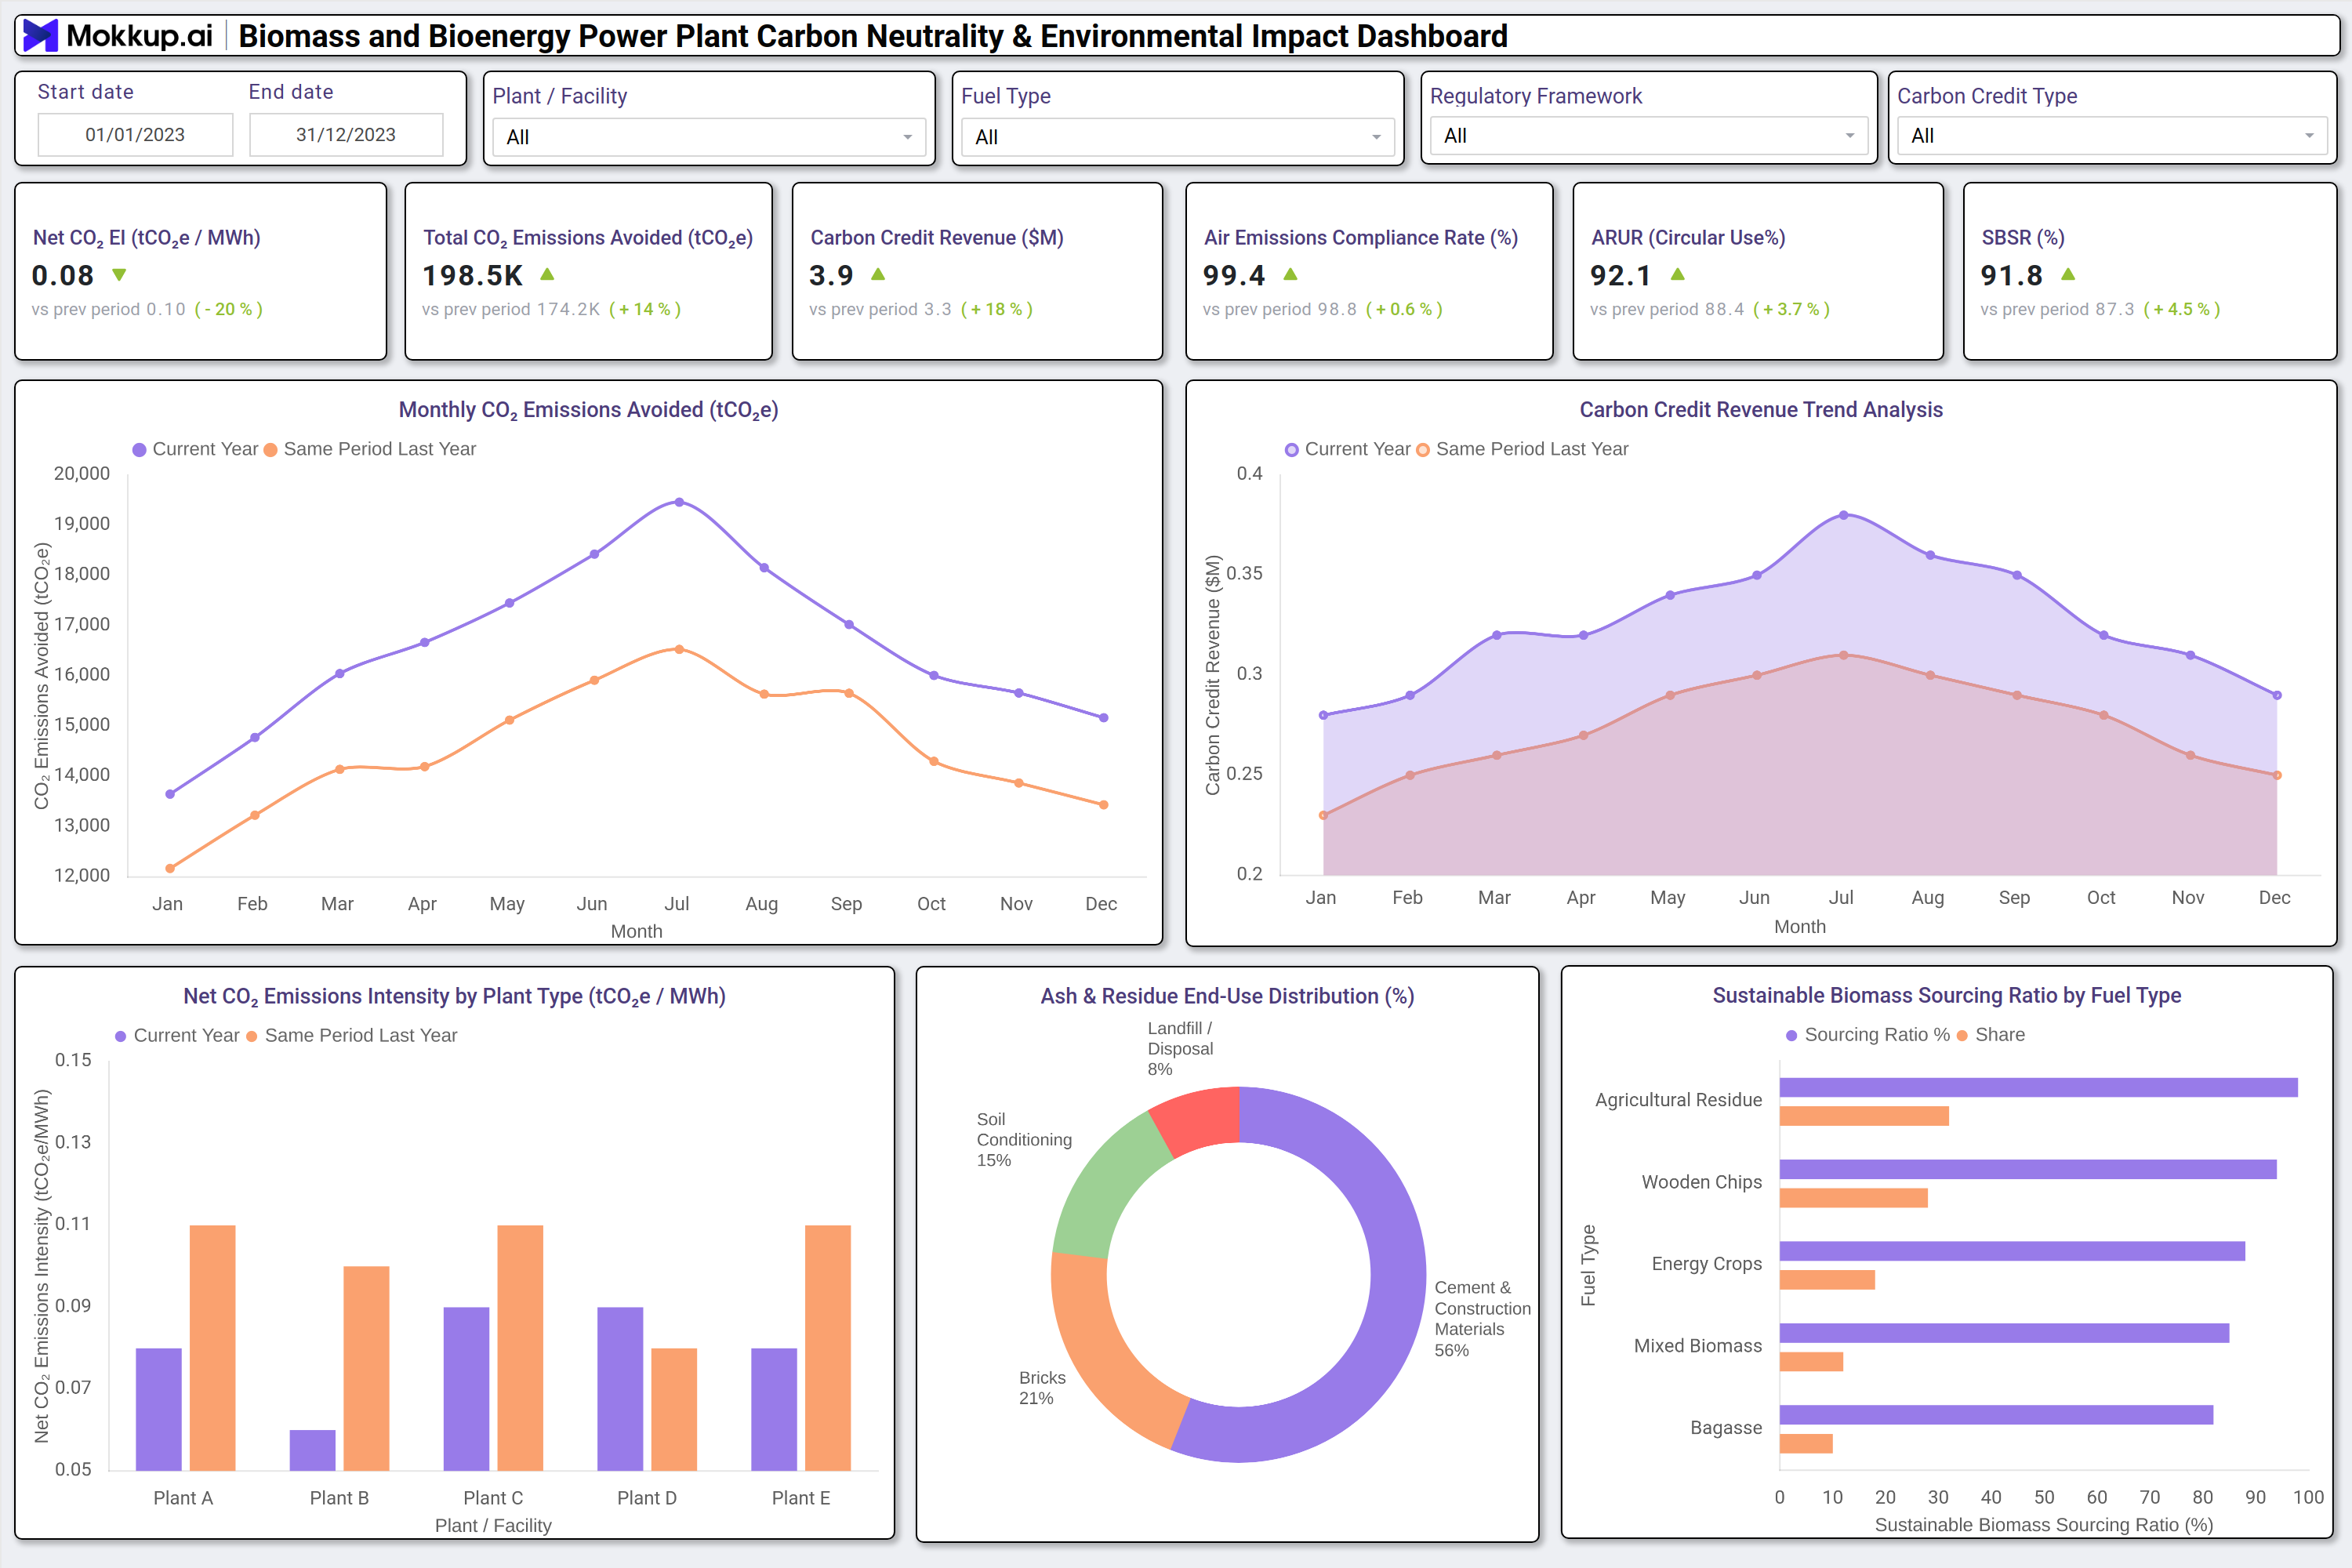Viewport: 2352px width, 1568px height.
Task: Click the Wooden Chips axis label
Action: click(1702, 1182)
